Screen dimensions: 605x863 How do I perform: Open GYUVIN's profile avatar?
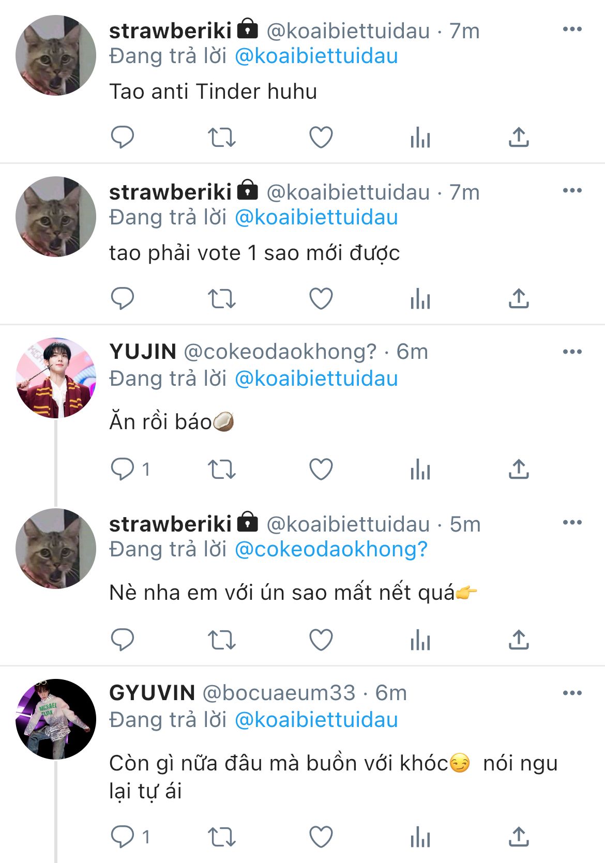pos(56,719)
